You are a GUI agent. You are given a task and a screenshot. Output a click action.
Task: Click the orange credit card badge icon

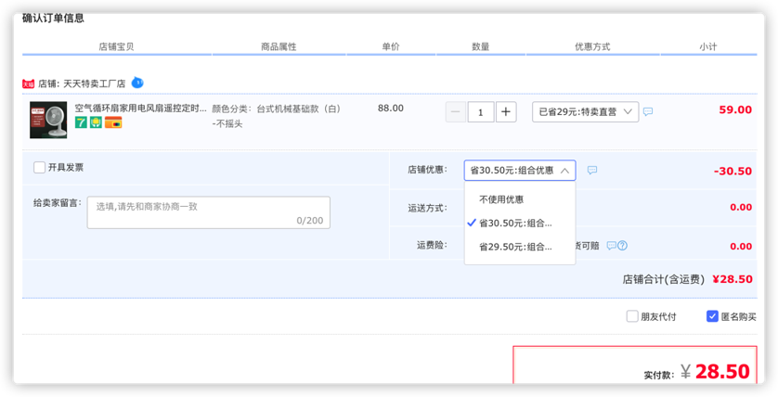113,122
